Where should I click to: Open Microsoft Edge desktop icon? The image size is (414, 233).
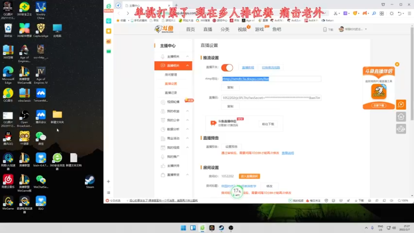pos(8,75)
